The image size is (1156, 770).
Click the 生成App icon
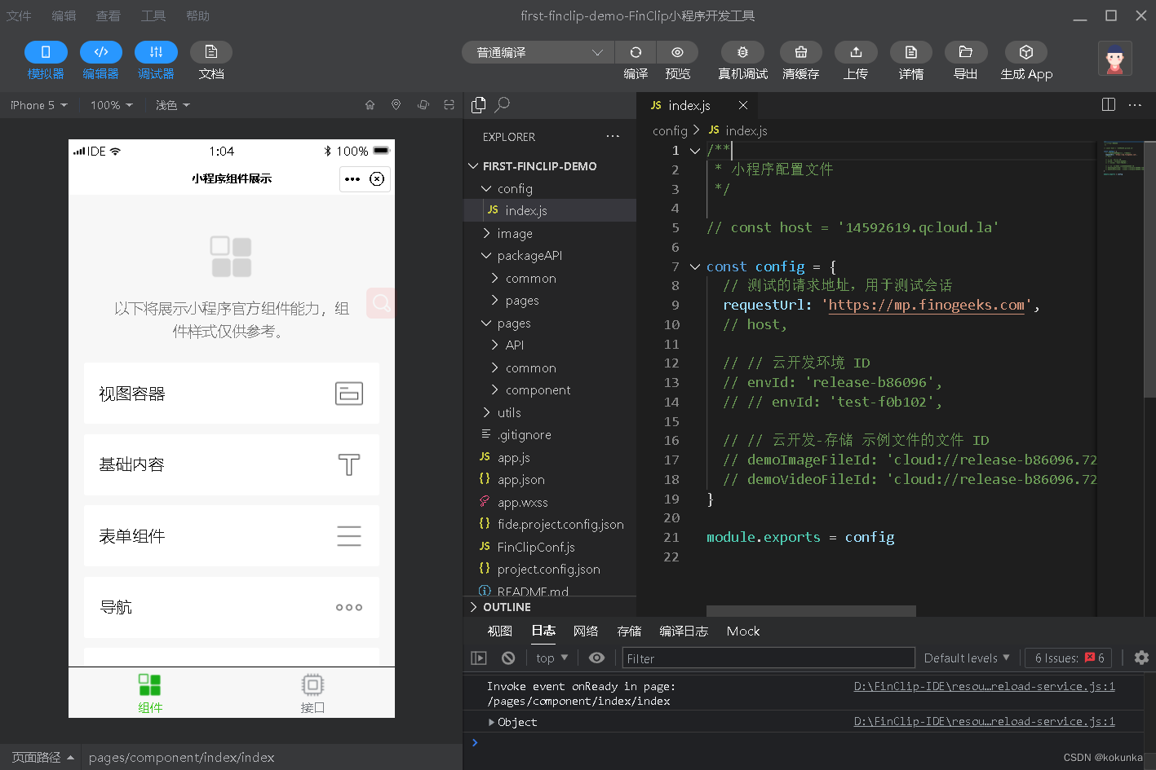1025,51
